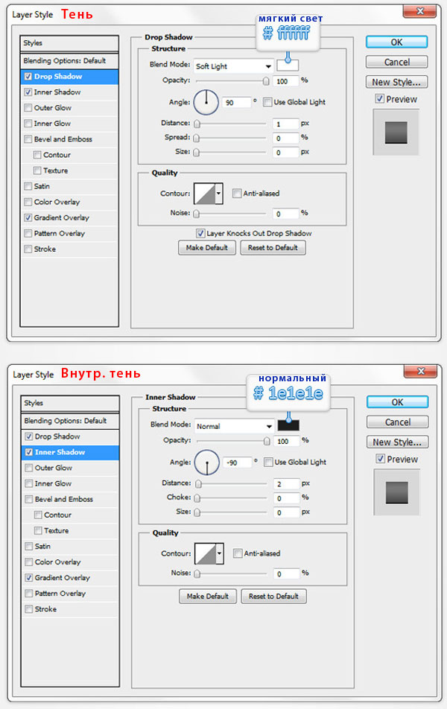Expand the contour picker arrow in Drop Shadow panel

point(219,194)
